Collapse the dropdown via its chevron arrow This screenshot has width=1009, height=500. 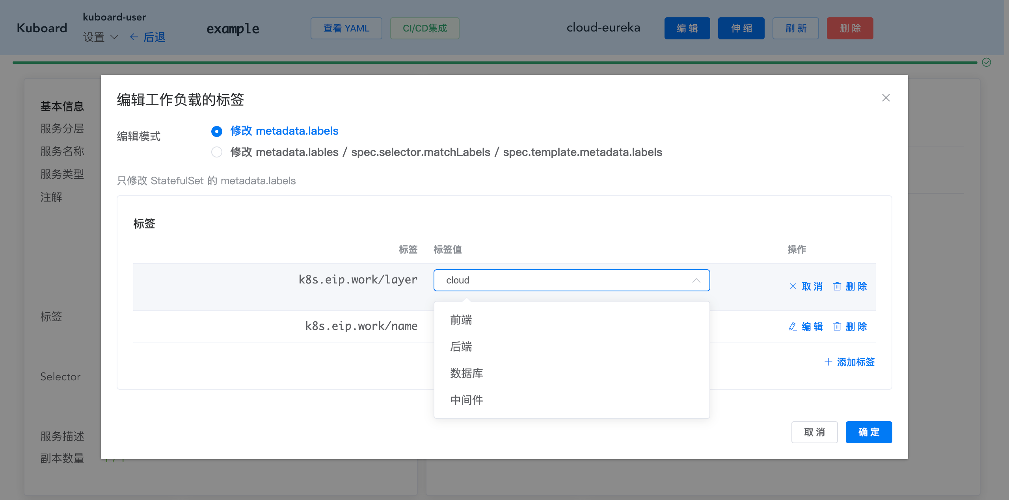pyautogui.click(x=696, y=280)
